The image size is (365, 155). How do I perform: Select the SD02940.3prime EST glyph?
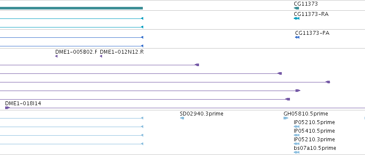[x=182, y=118]
